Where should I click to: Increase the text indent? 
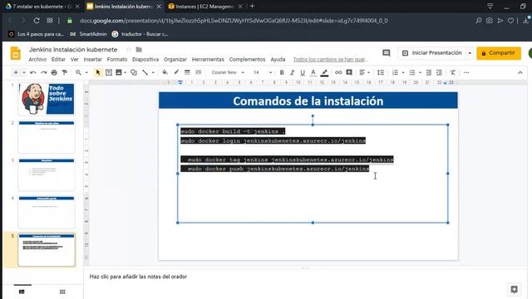click(440, 72)
